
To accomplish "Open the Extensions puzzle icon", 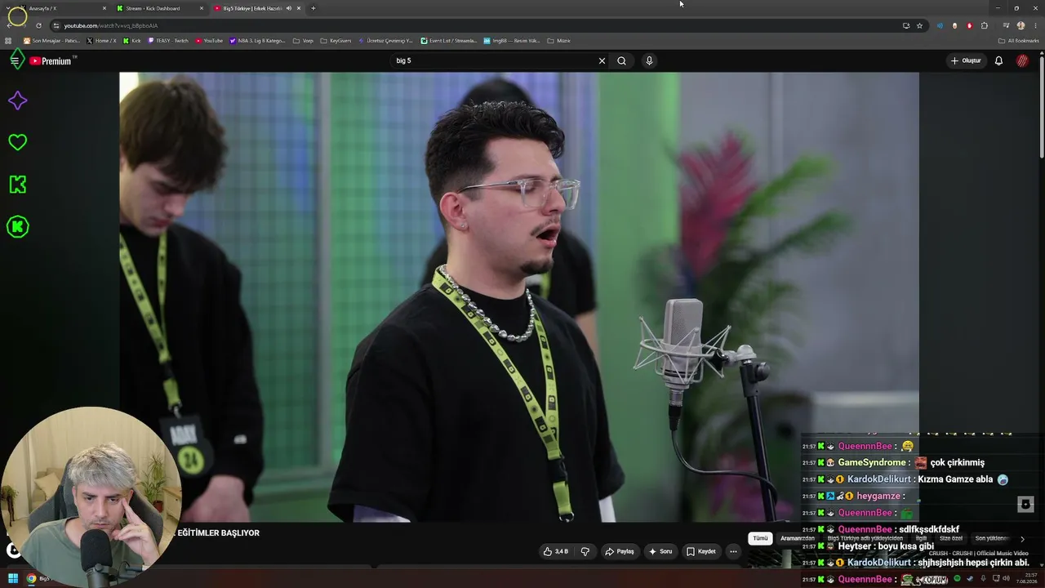I will [985, 25].
